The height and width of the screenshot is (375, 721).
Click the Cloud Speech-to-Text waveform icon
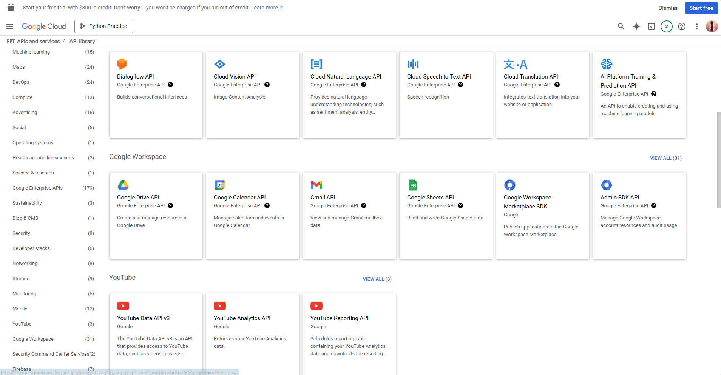pyautogui.click(x=413, y=64)
